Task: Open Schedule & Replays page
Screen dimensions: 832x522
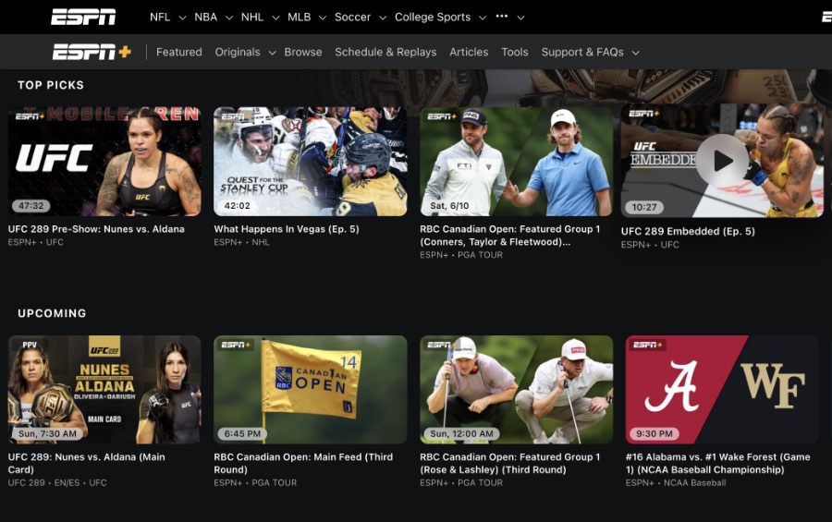Action: [x=385, y=53]
